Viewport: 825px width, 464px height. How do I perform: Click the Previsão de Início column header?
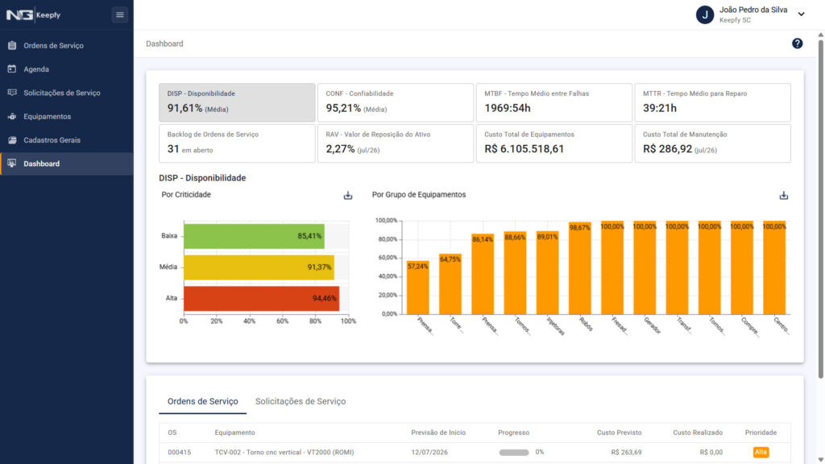pos(438,433)
